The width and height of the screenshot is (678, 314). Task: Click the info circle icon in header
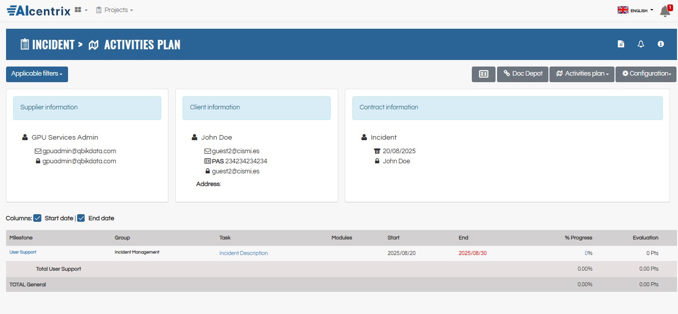660,44
